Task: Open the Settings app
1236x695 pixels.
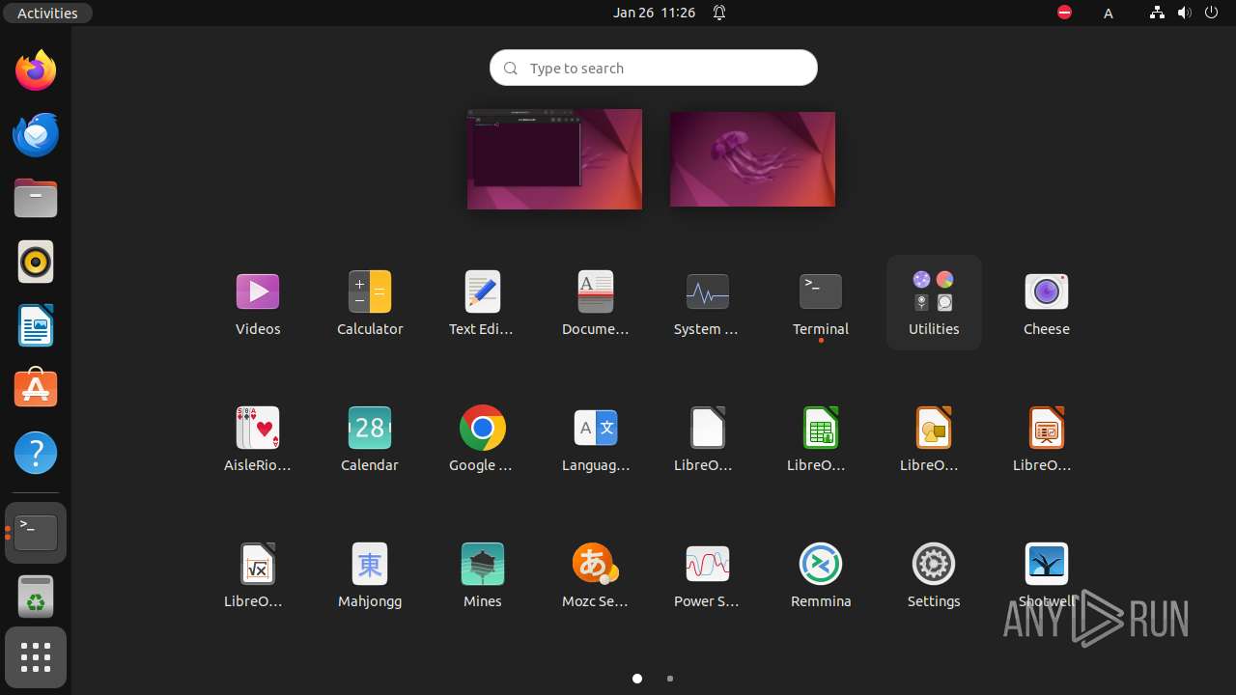Action: tap(934, 574)
